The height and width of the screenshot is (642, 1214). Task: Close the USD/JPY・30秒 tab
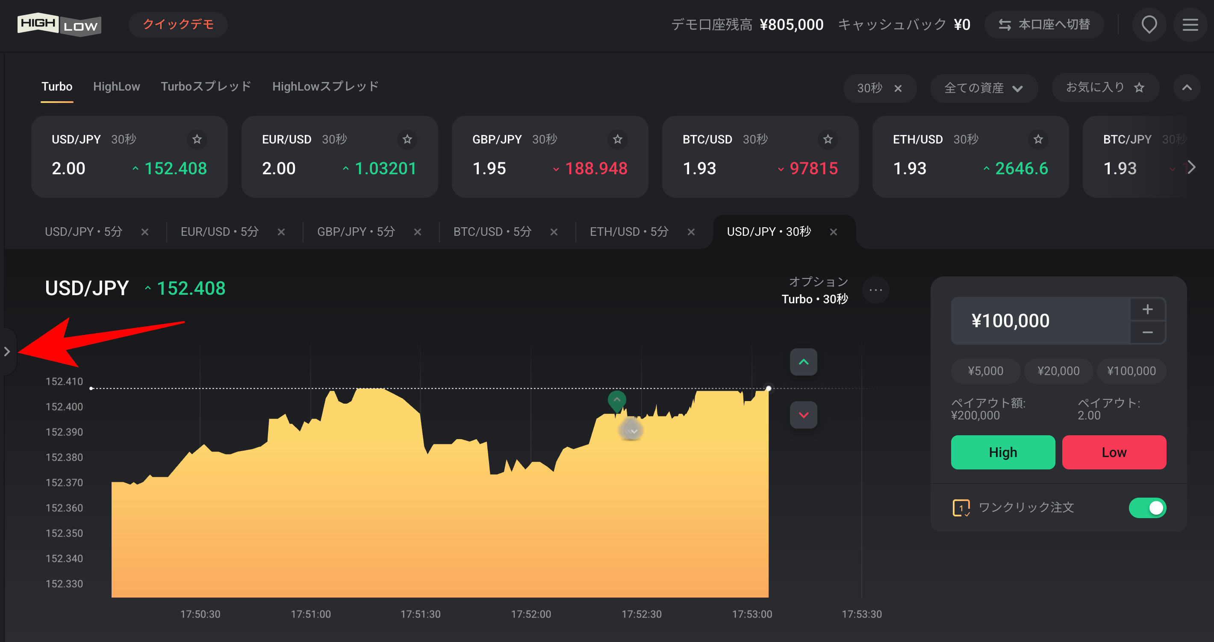point(833,232)
